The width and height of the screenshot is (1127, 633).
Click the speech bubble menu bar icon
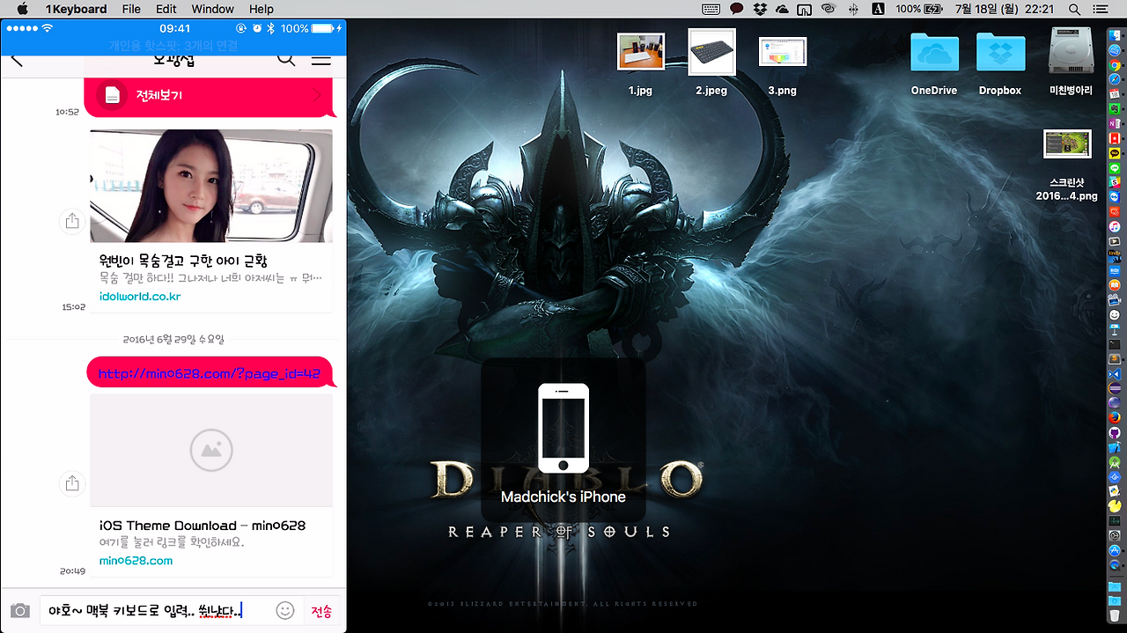pos(737,9)
